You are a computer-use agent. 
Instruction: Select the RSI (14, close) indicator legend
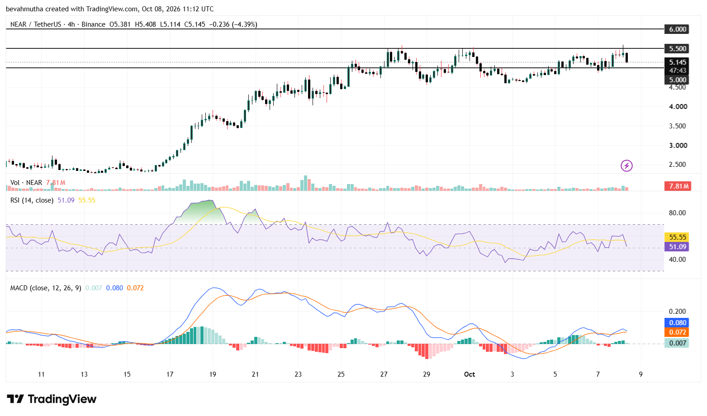32,200
